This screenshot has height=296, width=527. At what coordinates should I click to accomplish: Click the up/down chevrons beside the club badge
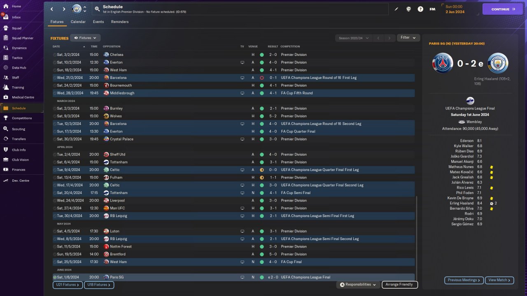tap(85, 9)
